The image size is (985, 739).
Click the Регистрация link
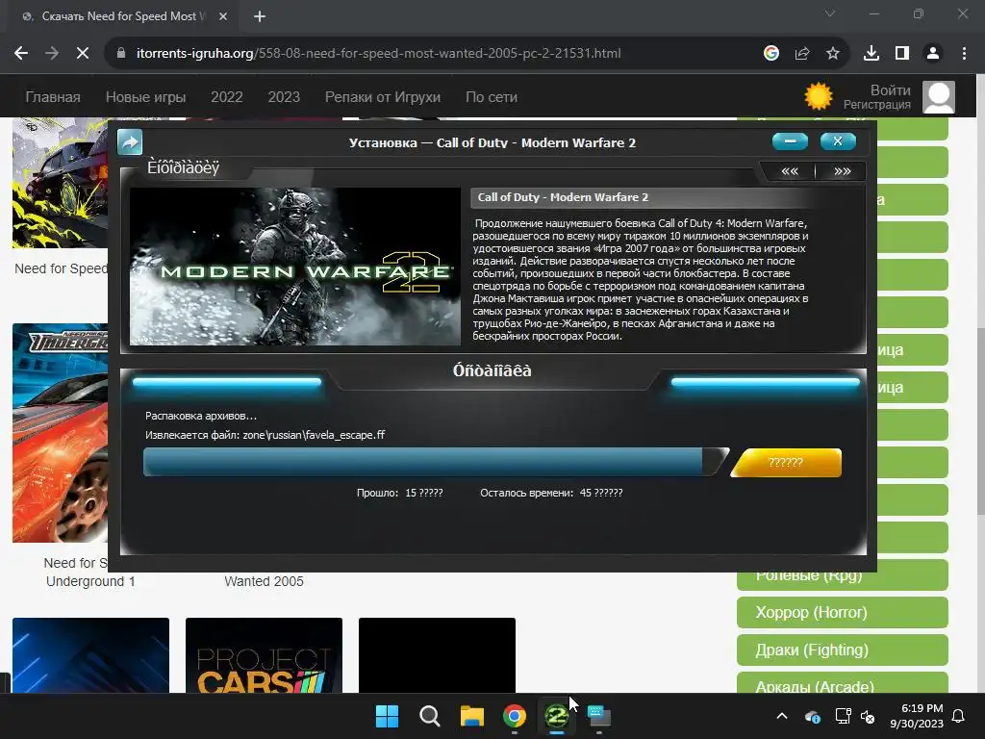pyautogui.click(x=877, y=105)
